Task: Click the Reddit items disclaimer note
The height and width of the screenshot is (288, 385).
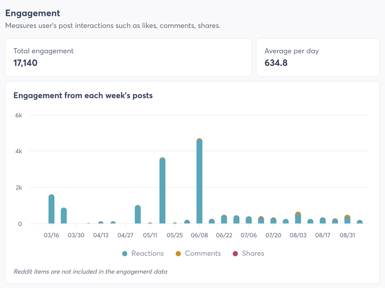Action: (90, 272)
